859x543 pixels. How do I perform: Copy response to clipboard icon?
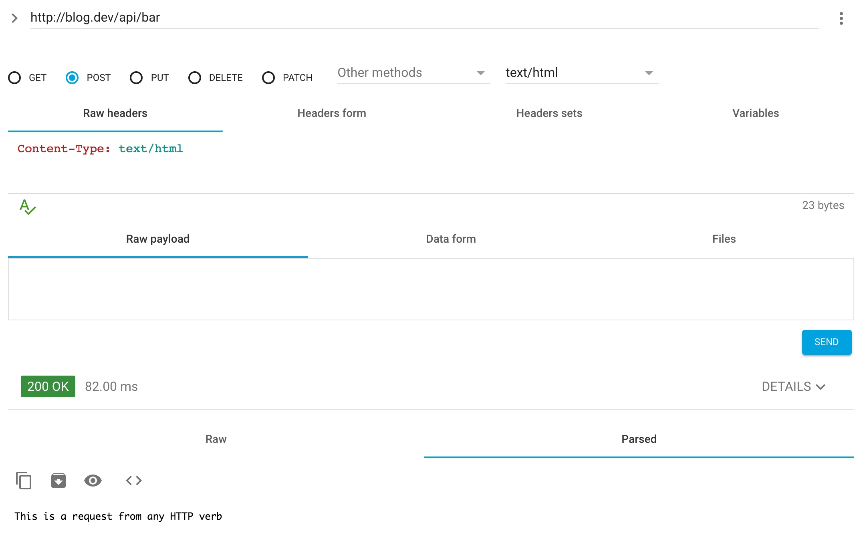(x=24, y=480)
